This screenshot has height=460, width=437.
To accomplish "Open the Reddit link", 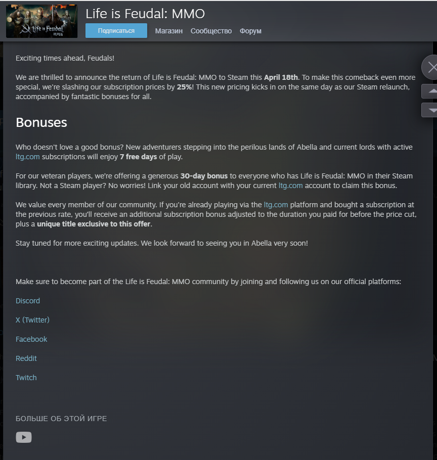I will point(26,358).
